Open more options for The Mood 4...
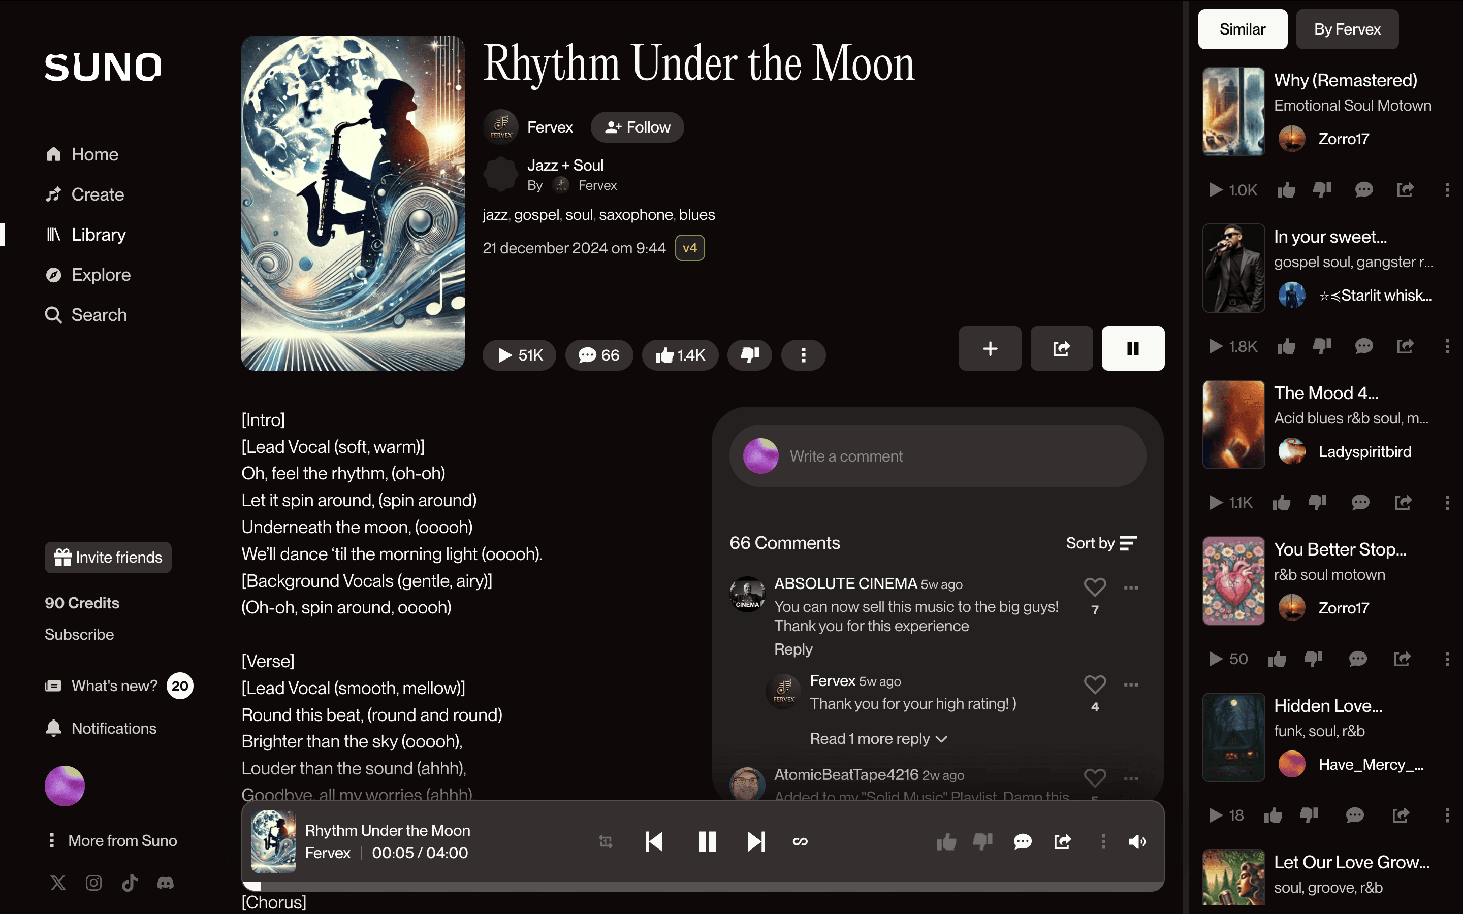Image resolution: width=1463 pixels, height=914 pixels. (1447, 502)
